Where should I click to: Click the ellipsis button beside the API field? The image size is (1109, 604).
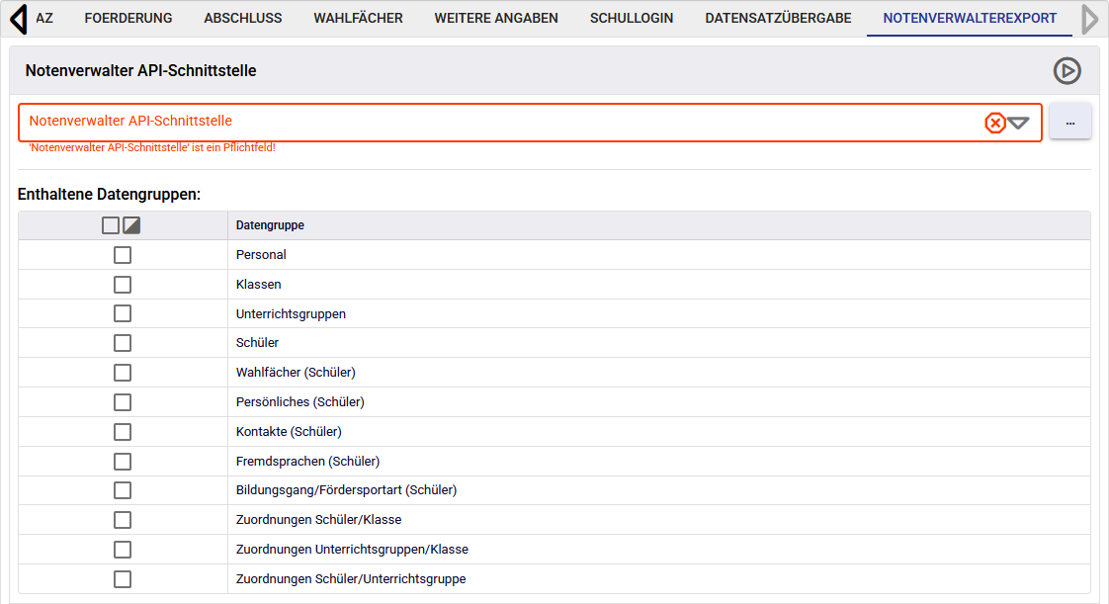(x=1070, y=122)
